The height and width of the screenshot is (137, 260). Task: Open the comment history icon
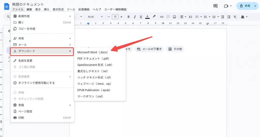pos(215,6)
